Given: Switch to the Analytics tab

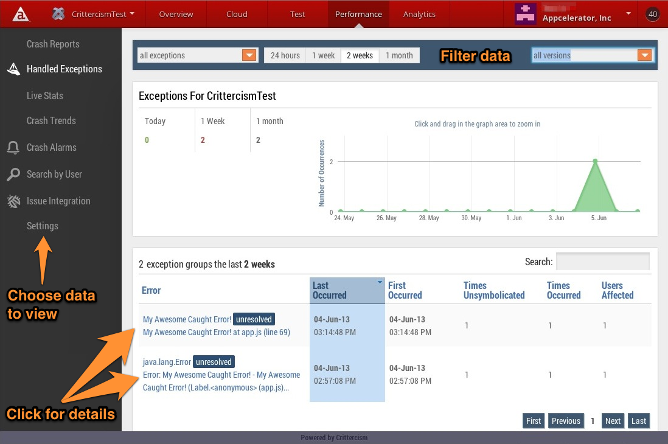Looking at the screenshot, I should (419, 13).
